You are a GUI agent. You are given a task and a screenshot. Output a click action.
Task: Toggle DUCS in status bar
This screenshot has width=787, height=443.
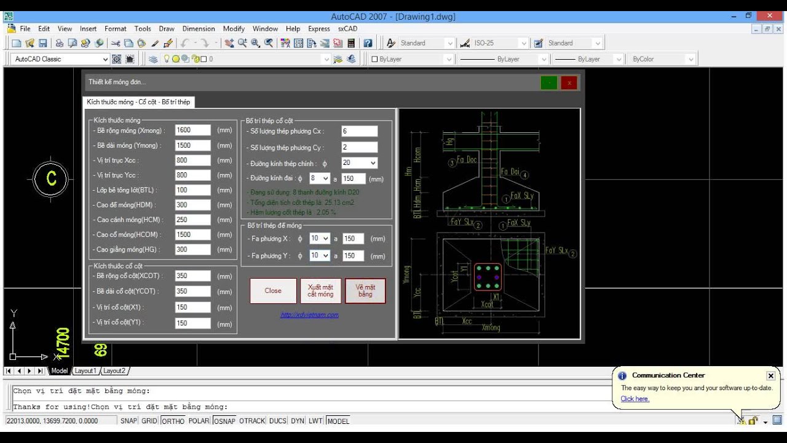[x=278, y=421]
